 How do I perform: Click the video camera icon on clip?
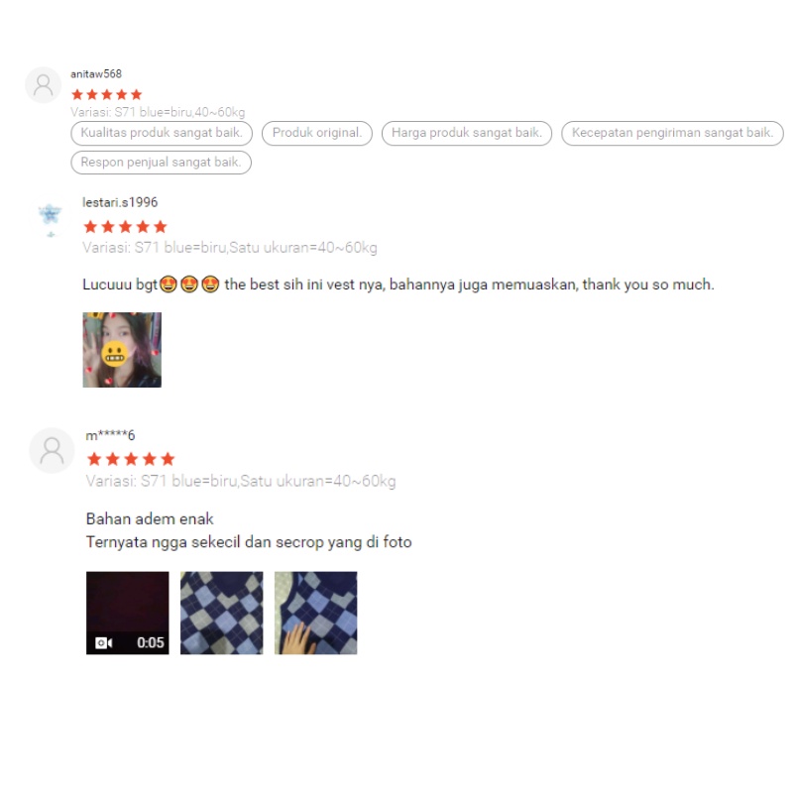[104, 642]
